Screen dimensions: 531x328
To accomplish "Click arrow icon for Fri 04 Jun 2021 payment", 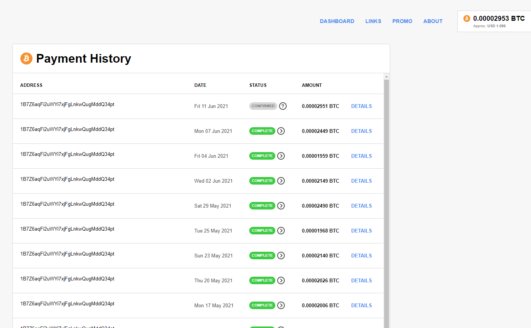I will 281,156.
